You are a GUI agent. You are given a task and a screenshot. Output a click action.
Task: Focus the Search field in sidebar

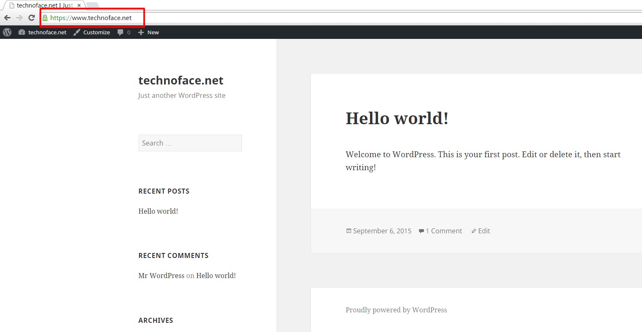pyautogui.click(x=190, y=143)
